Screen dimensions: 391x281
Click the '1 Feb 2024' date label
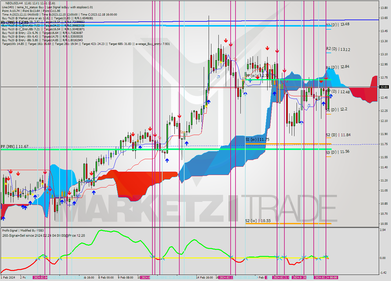point(7,278)
